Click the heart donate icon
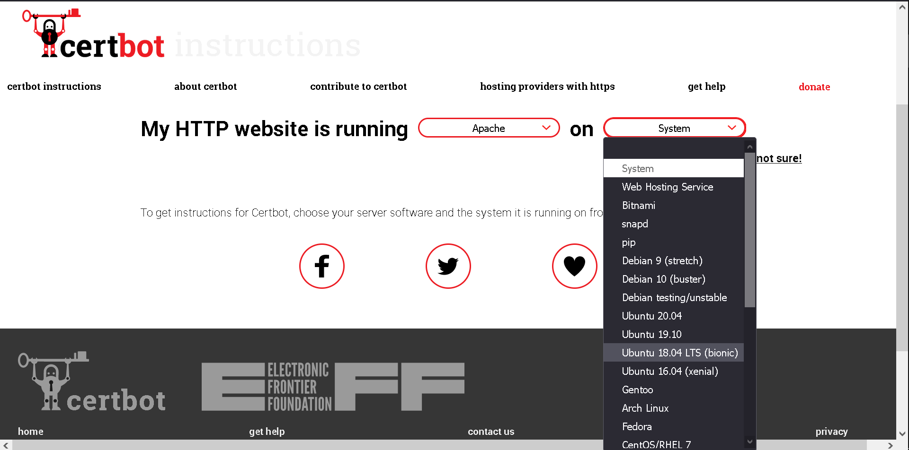 tap(575, 266)
